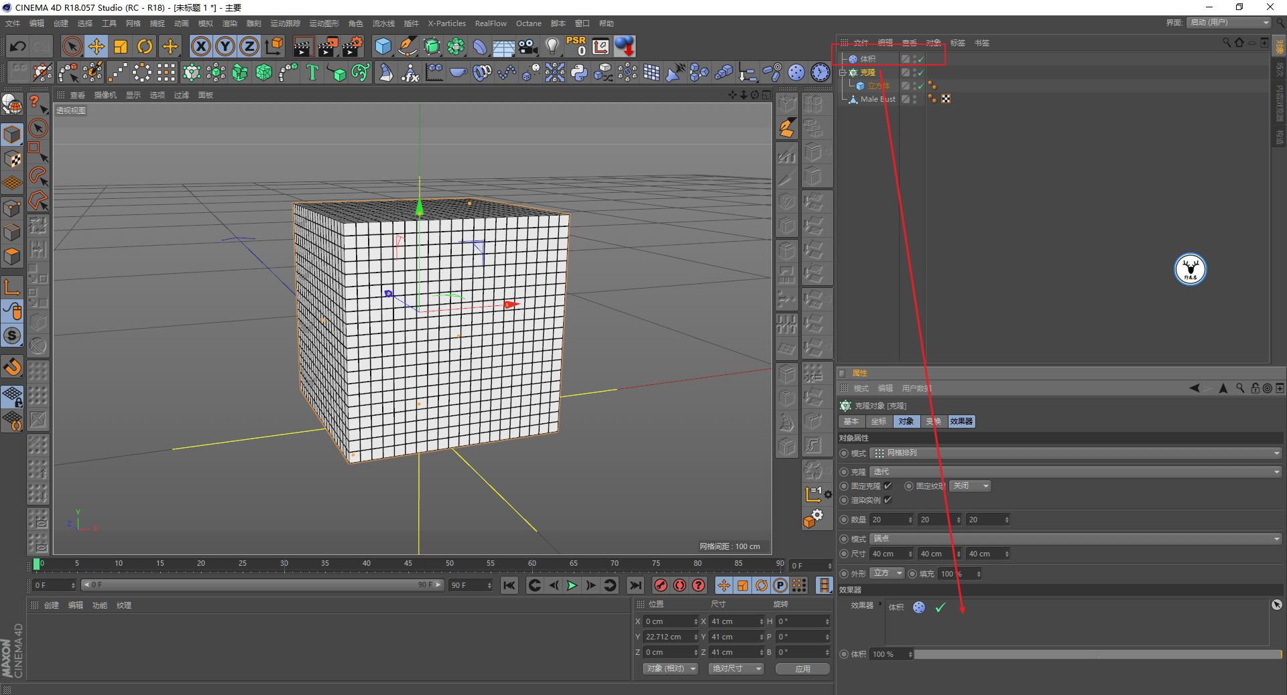This screenshot has height=695, width=1287.
Task: Click the Light object icon
Action: tap(552, 46)
